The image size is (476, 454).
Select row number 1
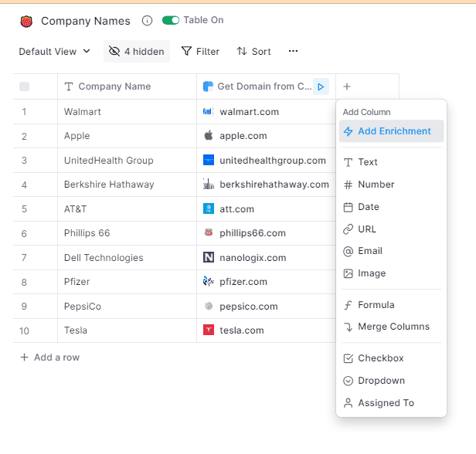click(24, 112)
